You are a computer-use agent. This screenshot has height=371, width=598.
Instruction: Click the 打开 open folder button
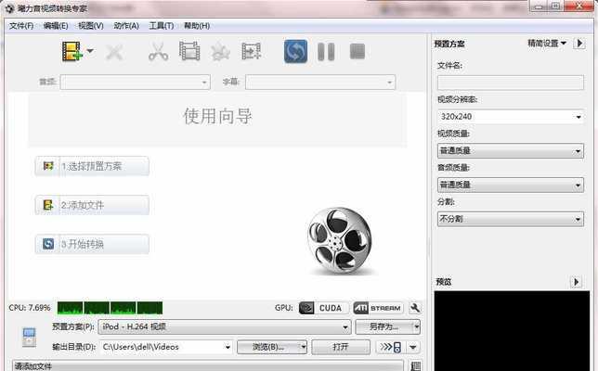[341, 347]
